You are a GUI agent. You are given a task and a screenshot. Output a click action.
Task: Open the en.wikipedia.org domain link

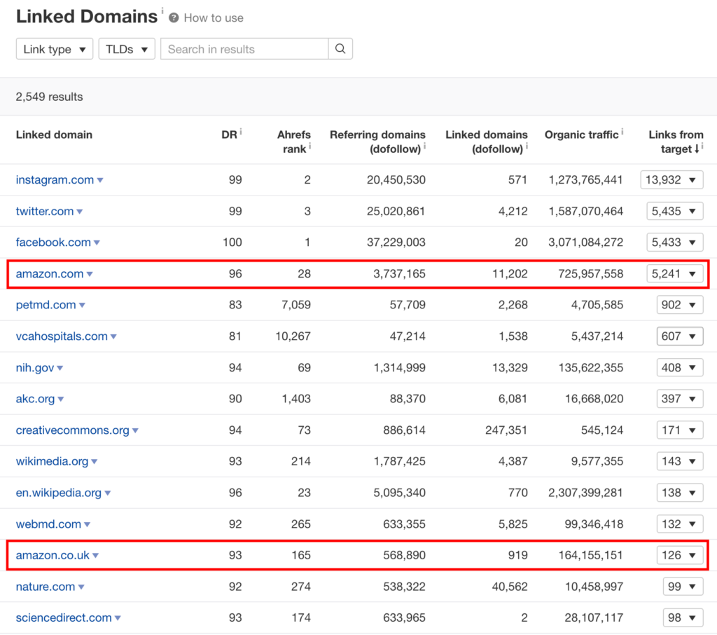[59, 493]
